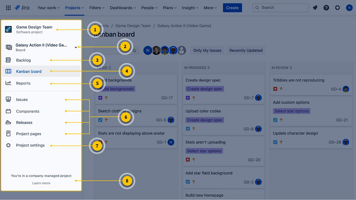This screenshot has width=356, height=200.
Task: Click the Select star options label on GD-21
Action: coord(291,111)
